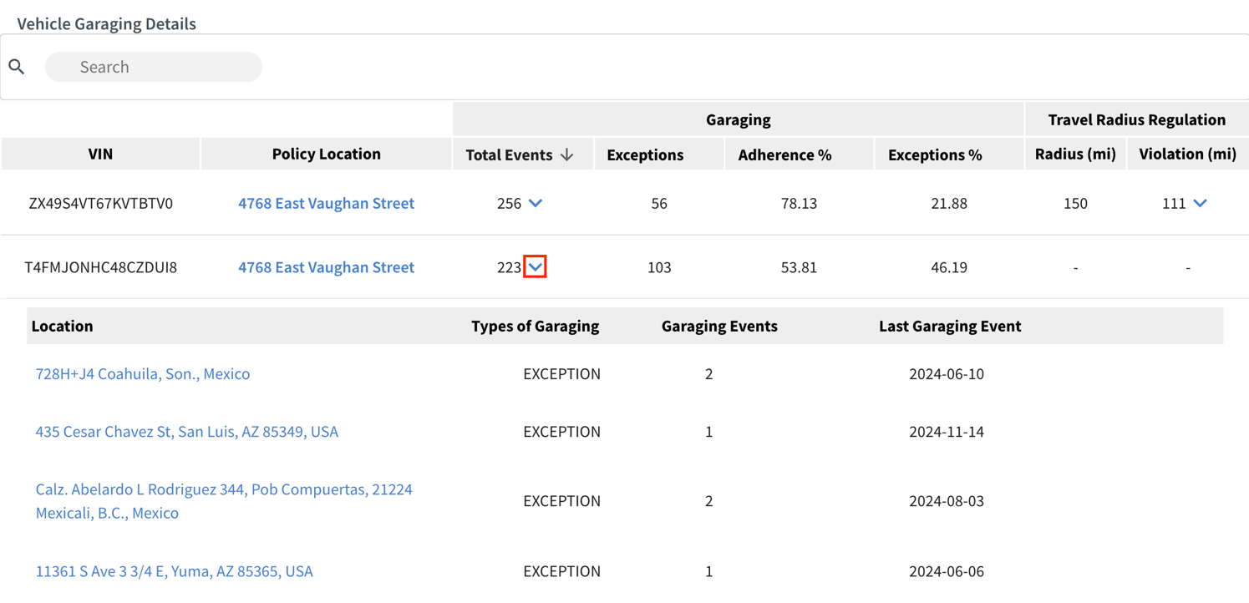
Task: Open 728H+J4 Coahuila, Son., Mexico location
Action: click(x=143, y=373)
